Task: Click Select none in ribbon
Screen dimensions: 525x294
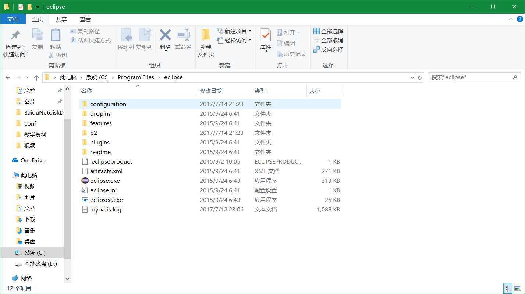Action: pyautogui.click(x=328, y=41)
